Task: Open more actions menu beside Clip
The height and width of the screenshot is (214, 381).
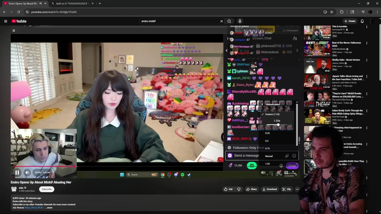Action: pos(297,189)
